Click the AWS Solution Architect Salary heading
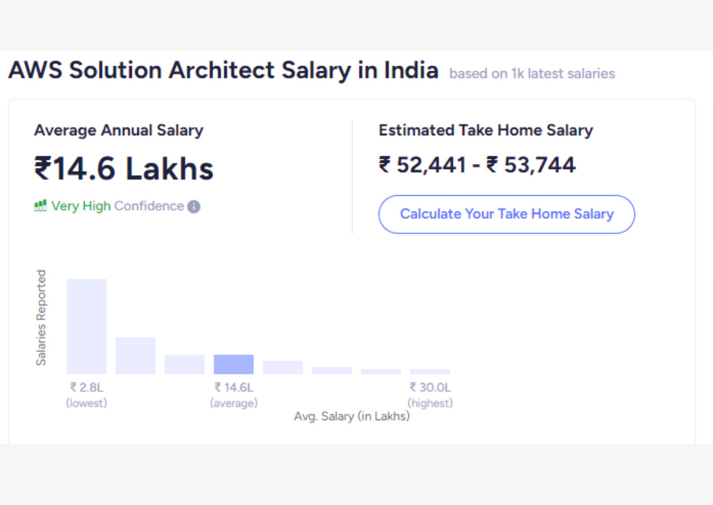Image resolution: width=713 pixels, height=505 pixels. coord(223,71)
